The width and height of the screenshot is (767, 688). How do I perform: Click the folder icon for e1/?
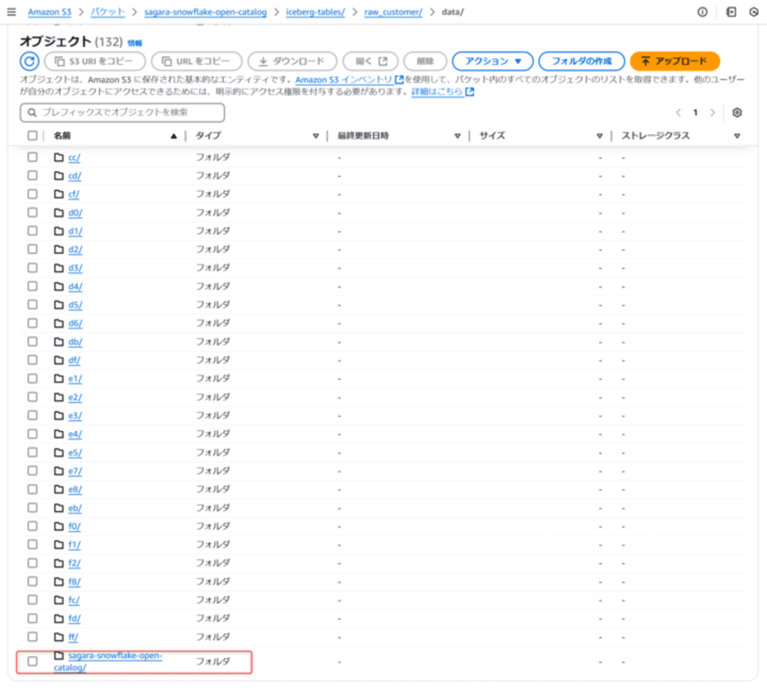coord(59,379)
